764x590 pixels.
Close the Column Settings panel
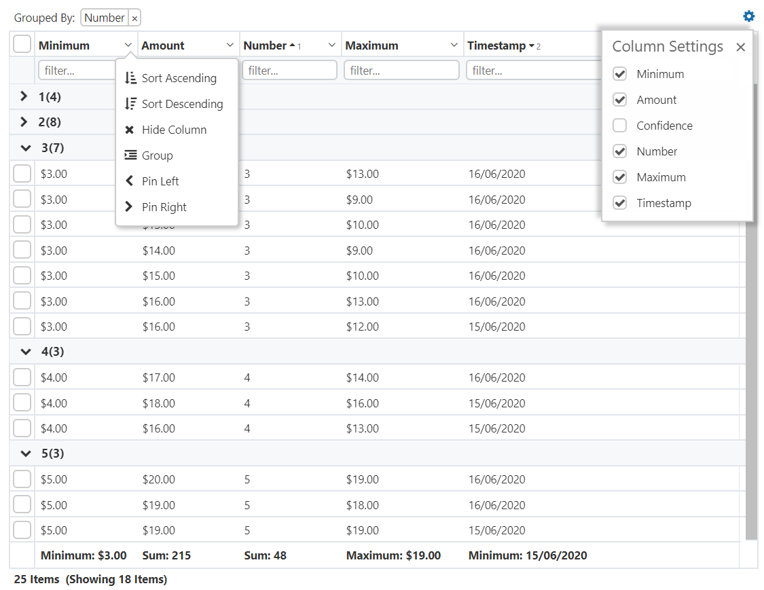point(740,47)
